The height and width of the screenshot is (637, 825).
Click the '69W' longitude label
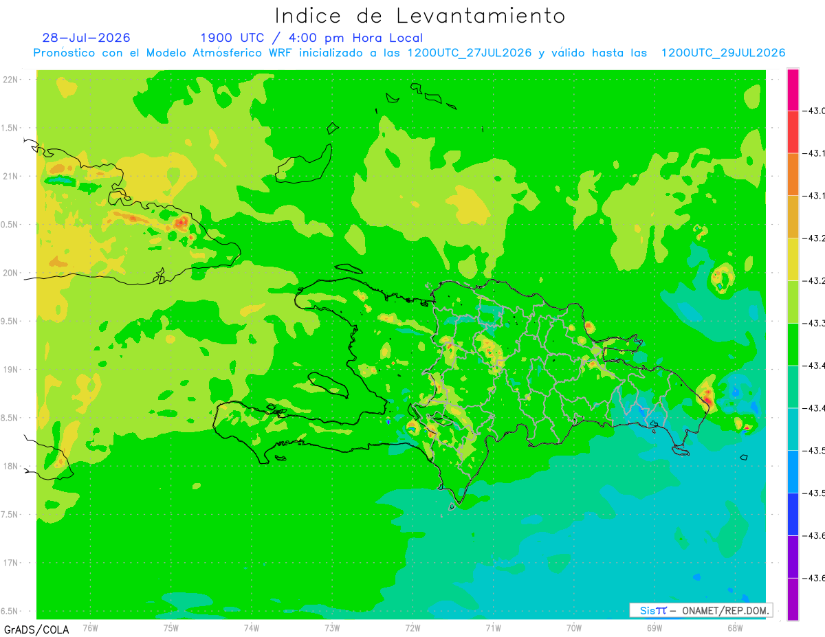654,627
